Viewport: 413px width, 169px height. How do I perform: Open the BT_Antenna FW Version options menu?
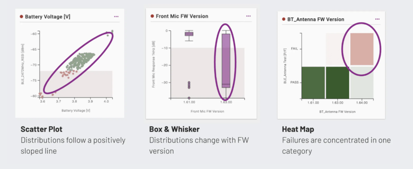tap(378, 19)
